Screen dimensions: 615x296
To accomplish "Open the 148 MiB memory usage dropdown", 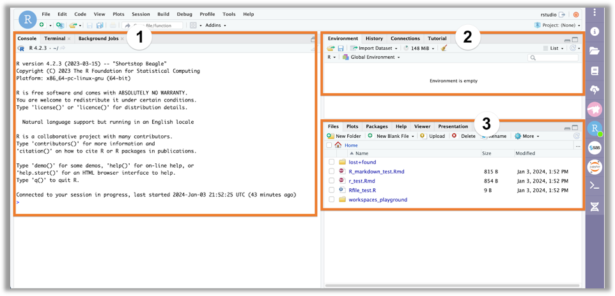I will pyautogui.click(x=419, y=48).
